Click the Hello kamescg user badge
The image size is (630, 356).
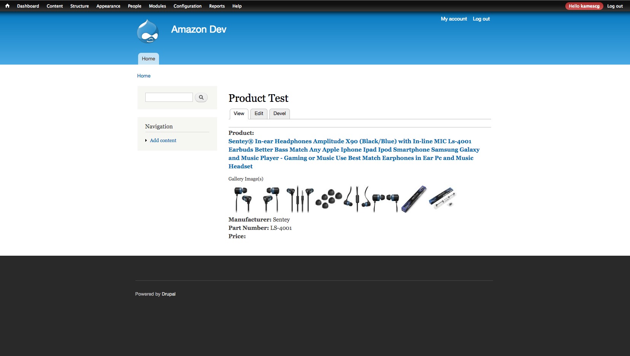584,6
